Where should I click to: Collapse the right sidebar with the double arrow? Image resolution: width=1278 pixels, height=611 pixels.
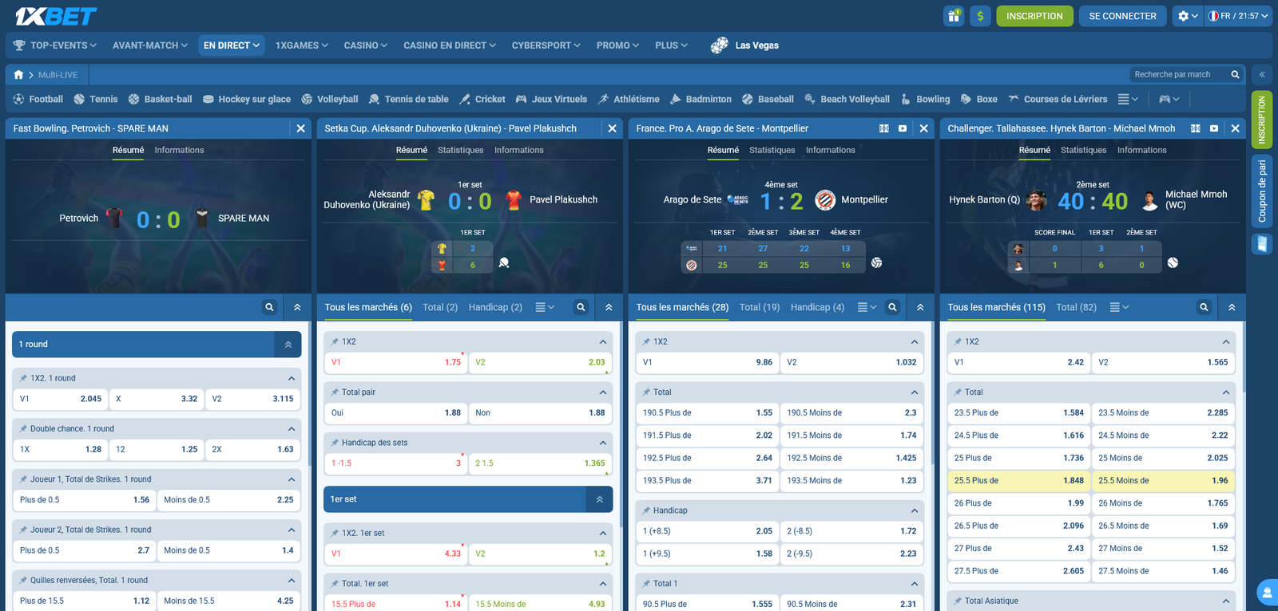tap(1262, 75)
